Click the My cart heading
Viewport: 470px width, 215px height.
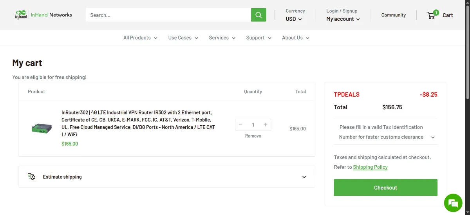pyautogui.click(x=27, y=63)
